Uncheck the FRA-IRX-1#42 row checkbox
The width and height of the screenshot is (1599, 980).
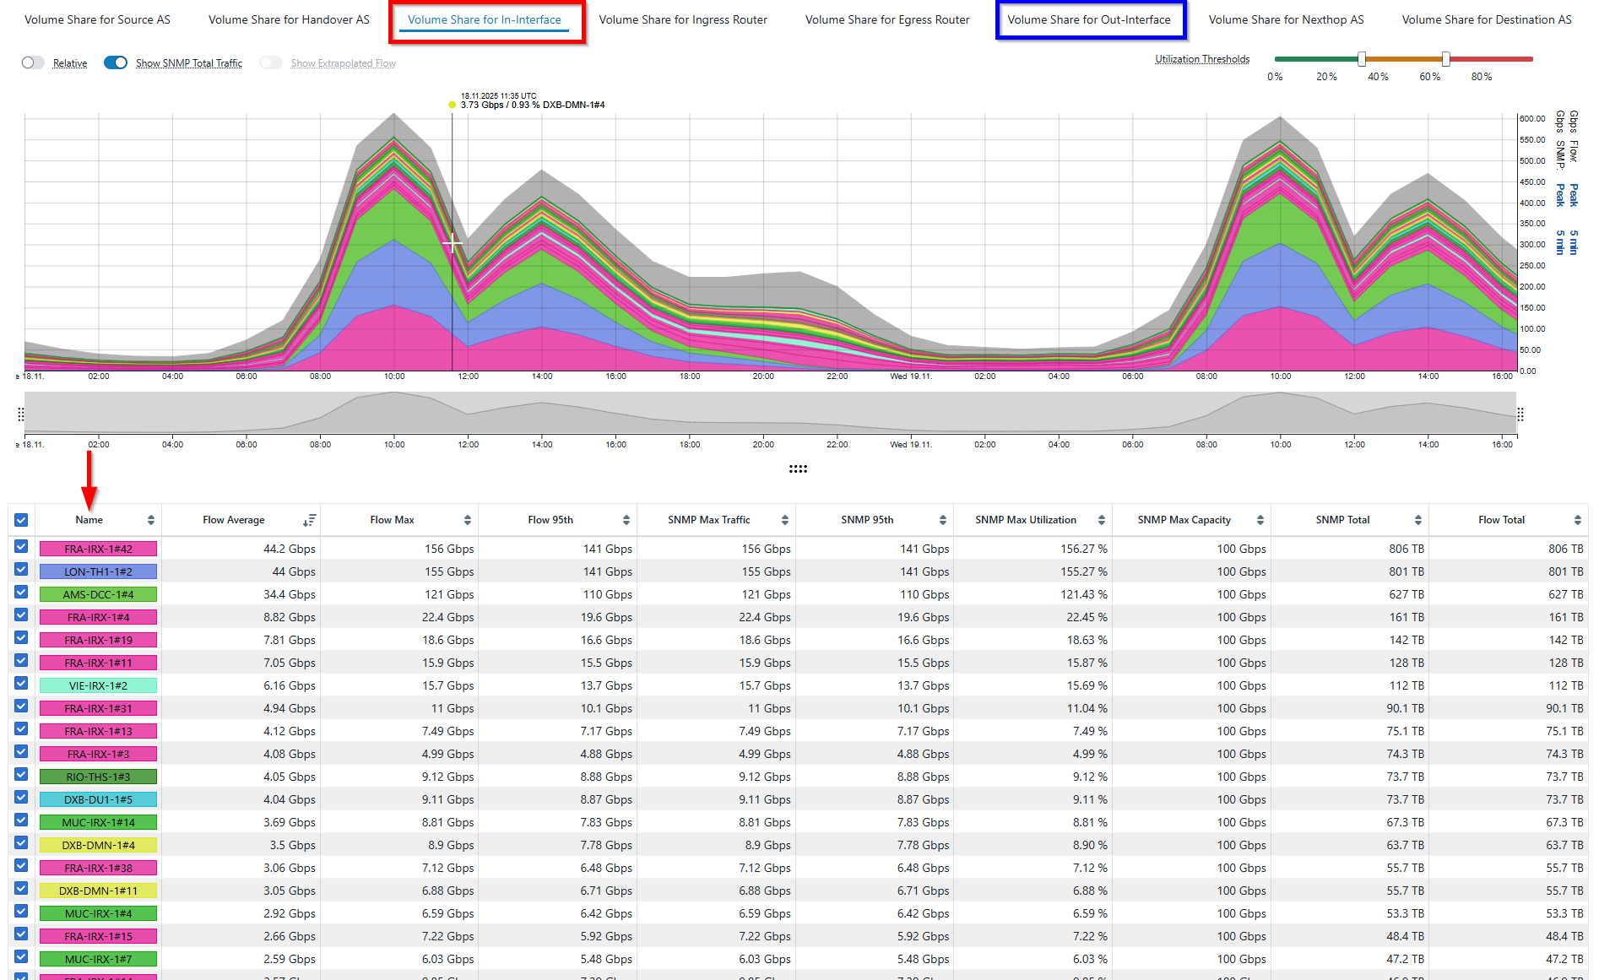pyautogui.click(x=21, y=547)
